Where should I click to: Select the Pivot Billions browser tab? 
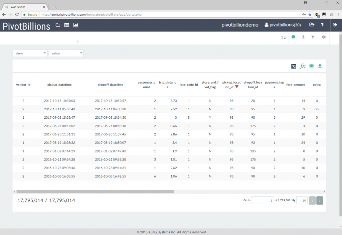24,7
